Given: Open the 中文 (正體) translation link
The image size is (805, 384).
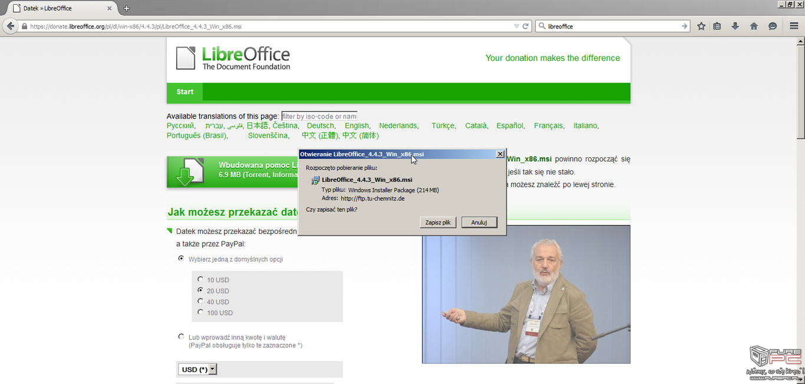Looking at the screenshot, I should tap(319, 135).
